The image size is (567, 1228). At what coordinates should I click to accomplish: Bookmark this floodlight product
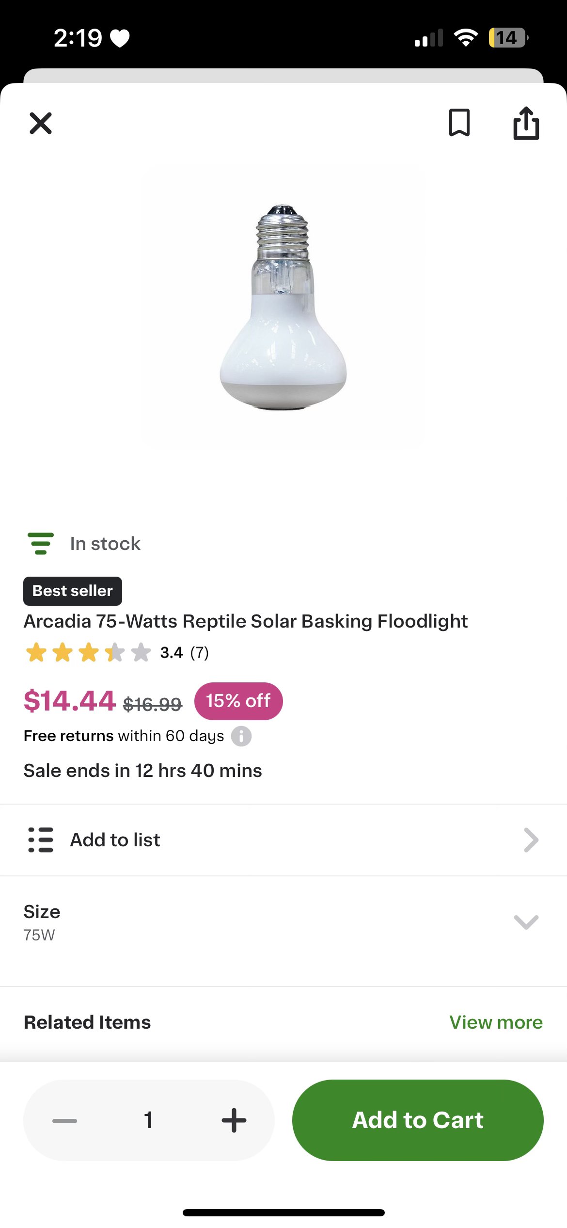pos(459,123)
